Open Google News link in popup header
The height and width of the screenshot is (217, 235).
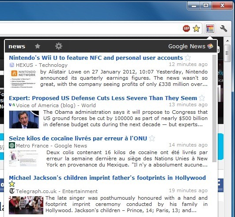point(186,46)
